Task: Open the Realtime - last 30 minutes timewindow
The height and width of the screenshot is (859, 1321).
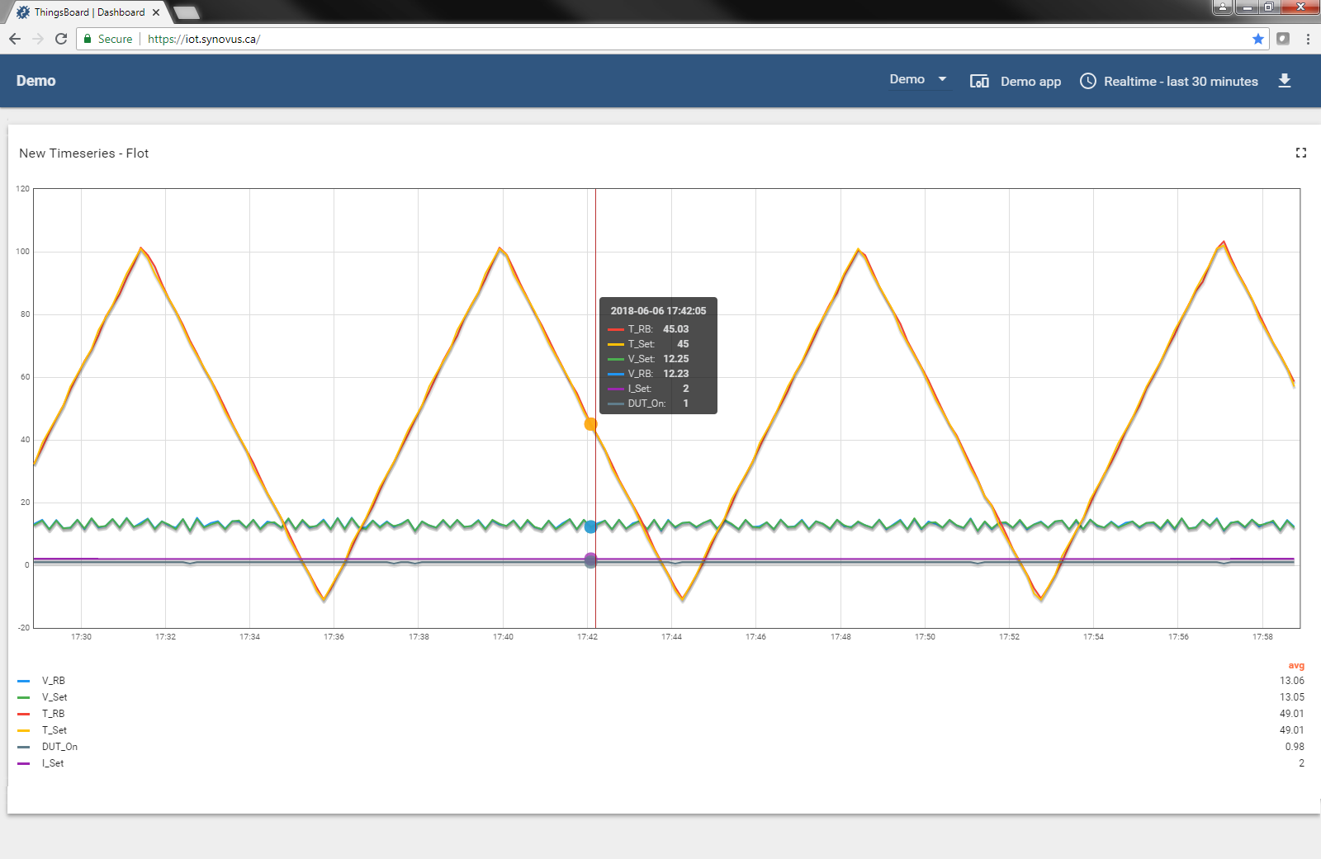Action: tap(1181, 81)
